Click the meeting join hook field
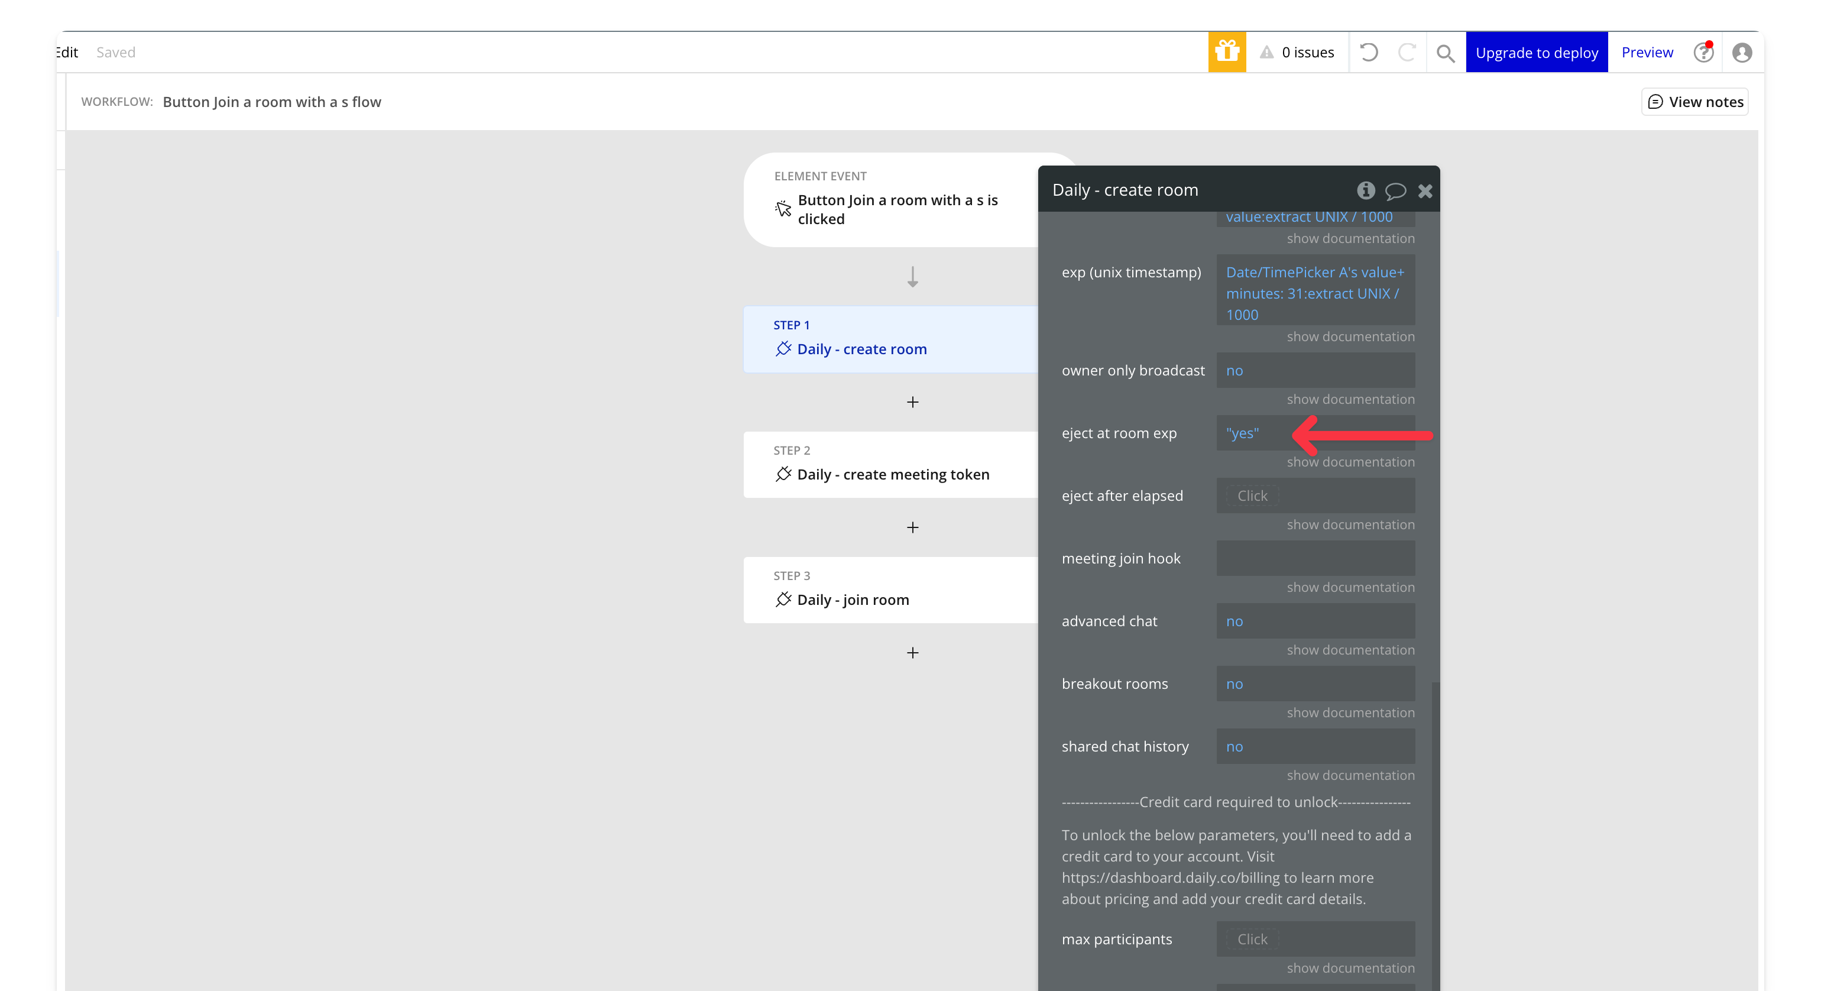 click(1315, 558)
